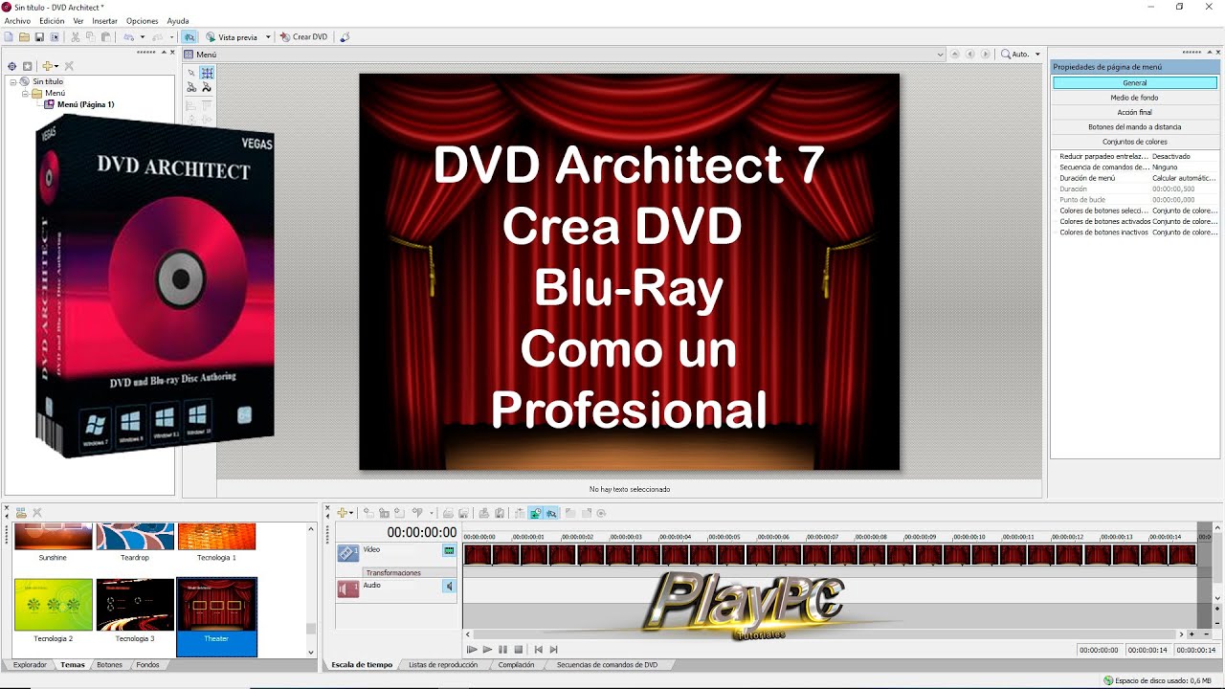Viewport: 1225px width, 689px height.
Task: Click the Add plus icon in project tree
Action: point(48,66)
